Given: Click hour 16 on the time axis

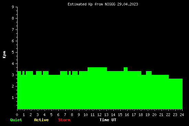Looking at the screenshot, I should pos(127,115).
